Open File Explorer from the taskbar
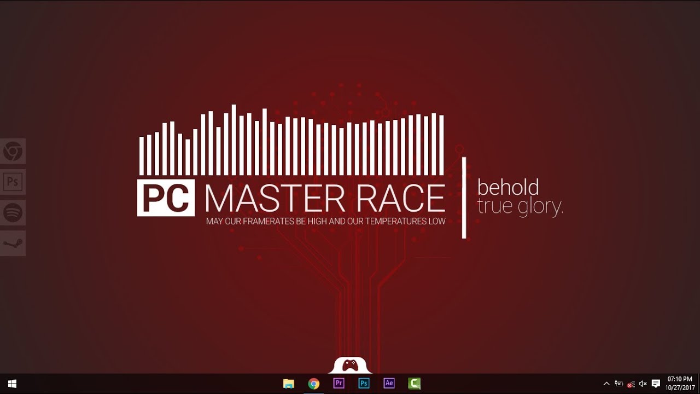 [x=289, y=384]
